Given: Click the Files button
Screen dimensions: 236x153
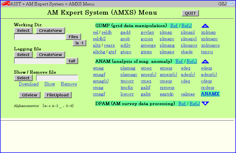Looking at the screenshot, I should 73,37.
